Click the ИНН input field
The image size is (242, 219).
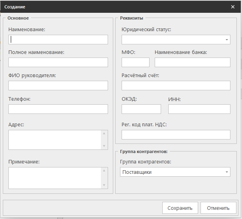[x=199, y=109]
